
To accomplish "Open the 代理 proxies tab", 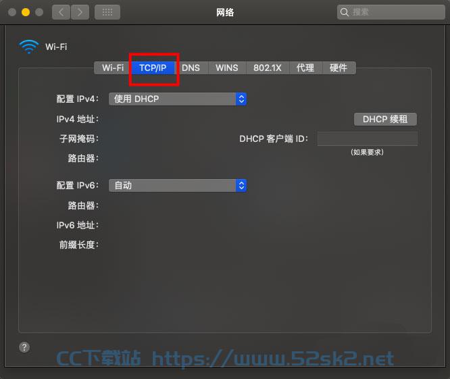I will [305, 68].
